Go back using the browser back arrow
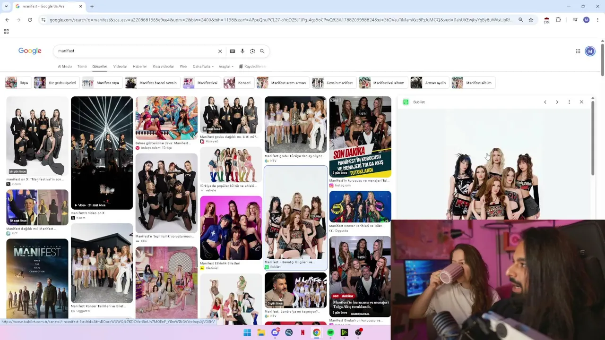This screenshot has width=605, height=340. point(7,20)
